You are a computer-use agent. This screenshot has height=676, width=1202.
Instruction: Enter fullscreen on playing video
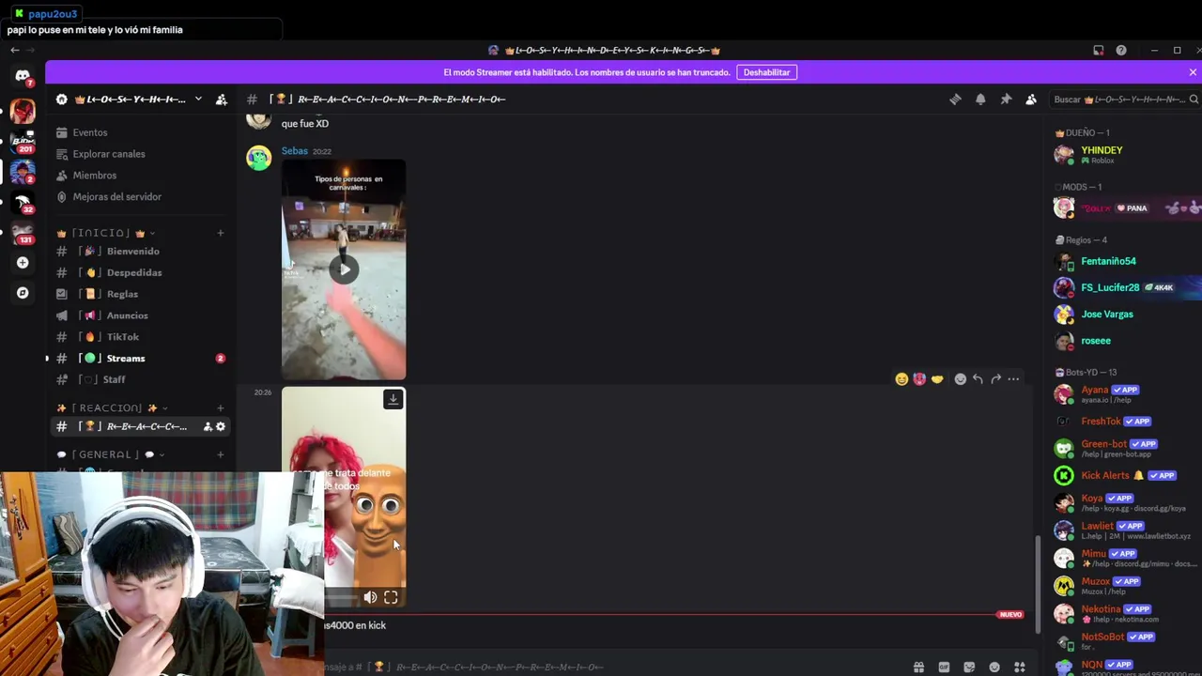click(x=391, y=597)
